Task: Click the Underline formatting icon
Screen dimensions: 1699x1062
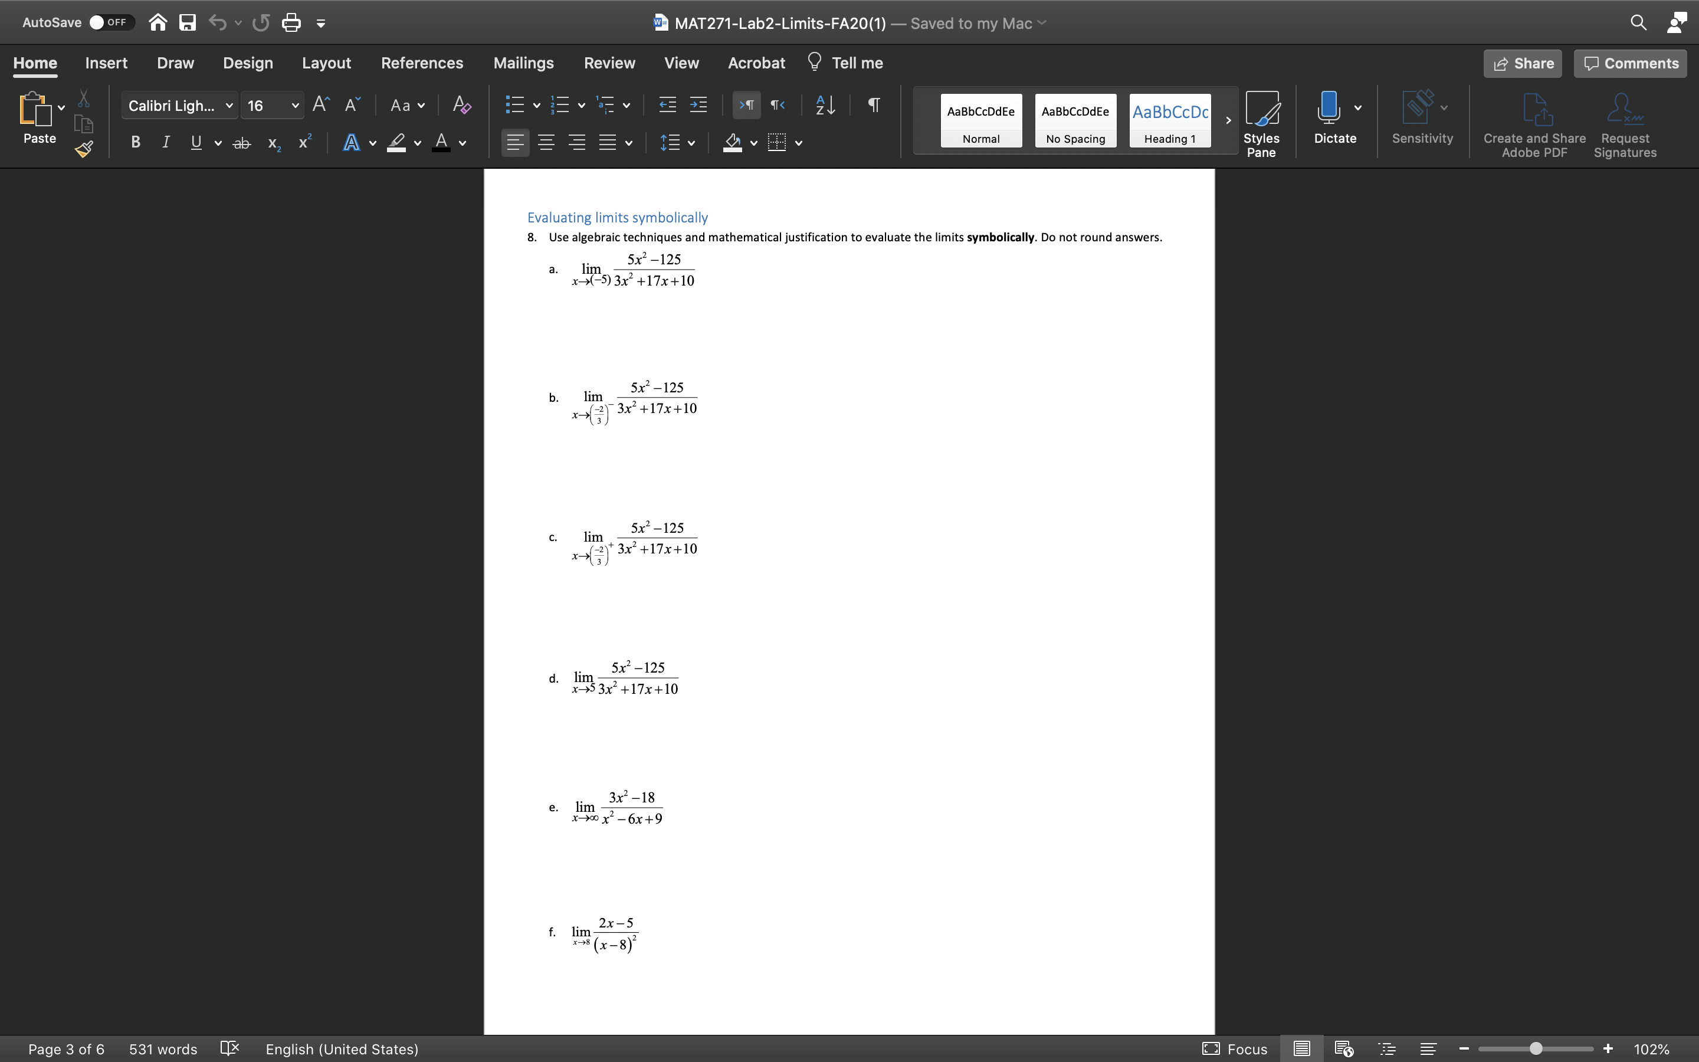Action: coord(195,143)
